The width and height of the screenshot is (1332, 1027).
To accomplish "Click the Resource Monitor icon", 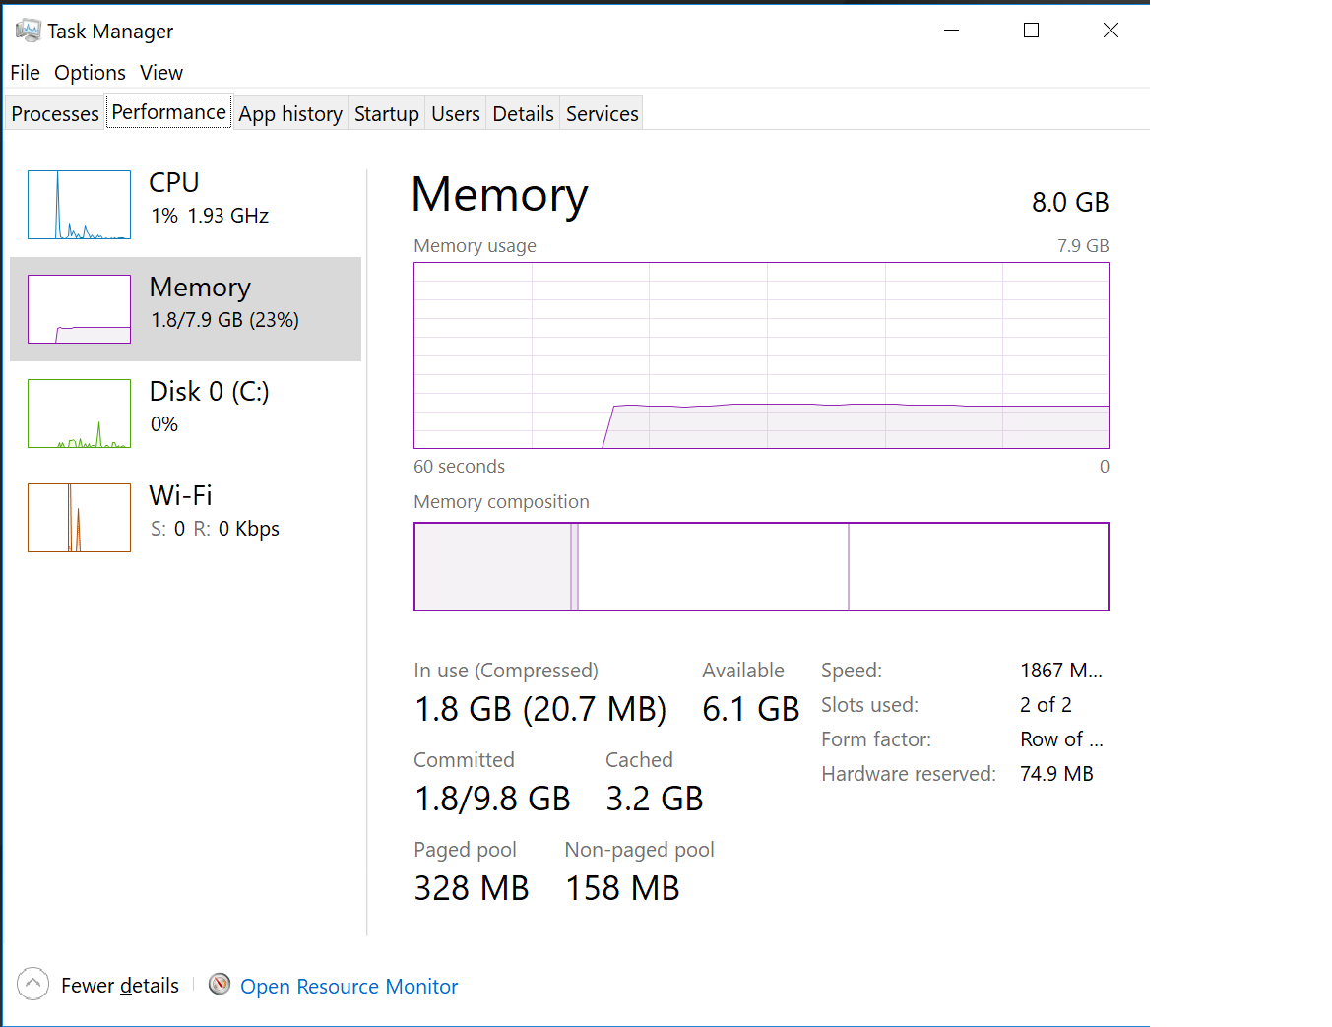I will [220, 984].
